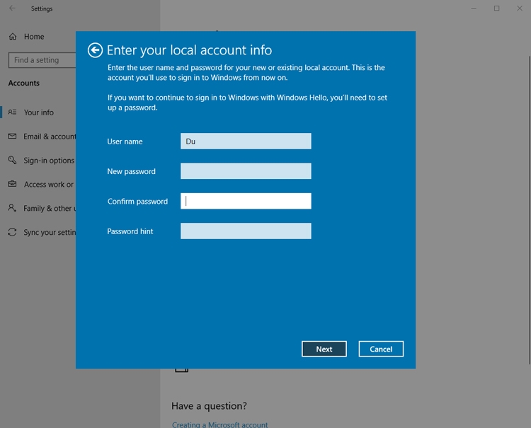Click the Accounts section title
Viewport: 531px width, 428px height.
click(x=23, y=83)
